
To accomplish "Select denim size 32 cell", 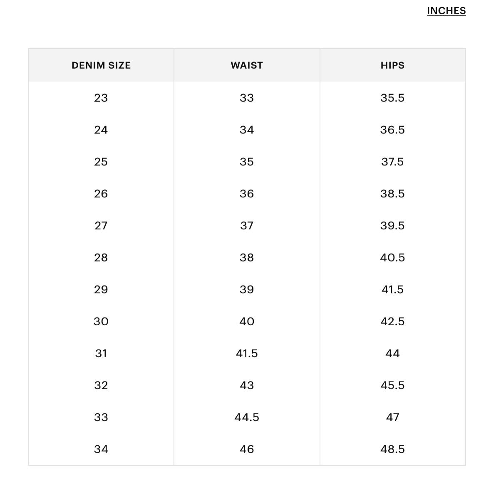I will pyautogui.click(x=101, y=385).
